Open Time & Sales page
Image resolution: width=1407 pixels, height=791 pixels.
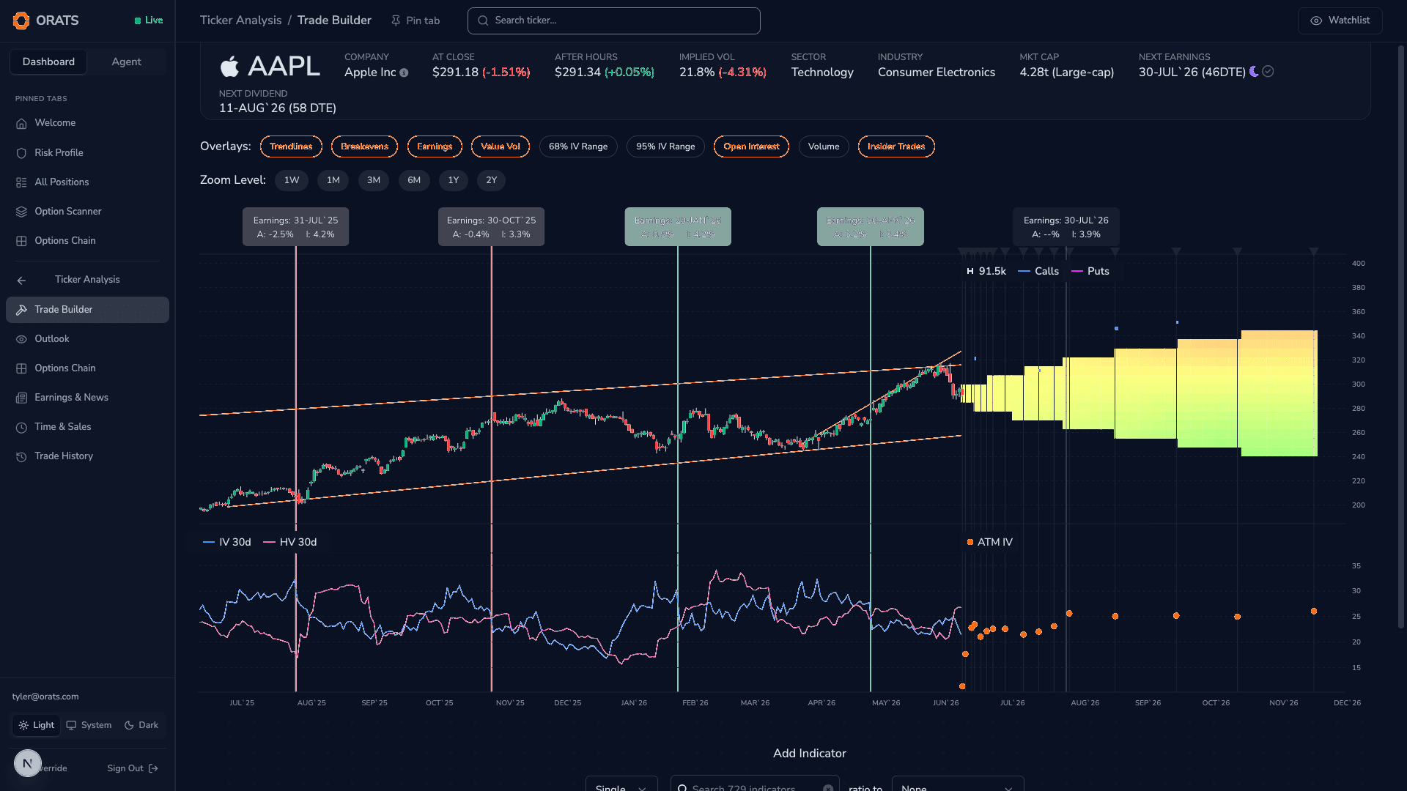point(87,427)
